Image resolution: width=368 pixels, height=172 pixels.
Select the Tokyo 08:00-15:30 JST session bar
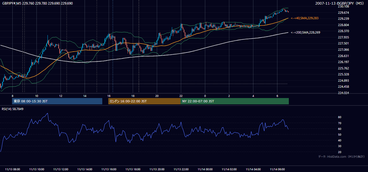[x=57, y=101]
